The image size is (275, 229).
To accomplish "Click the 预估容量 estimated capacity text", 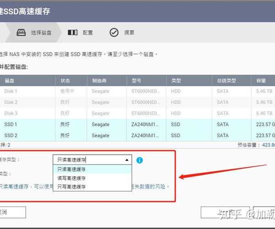I will 256,145.
